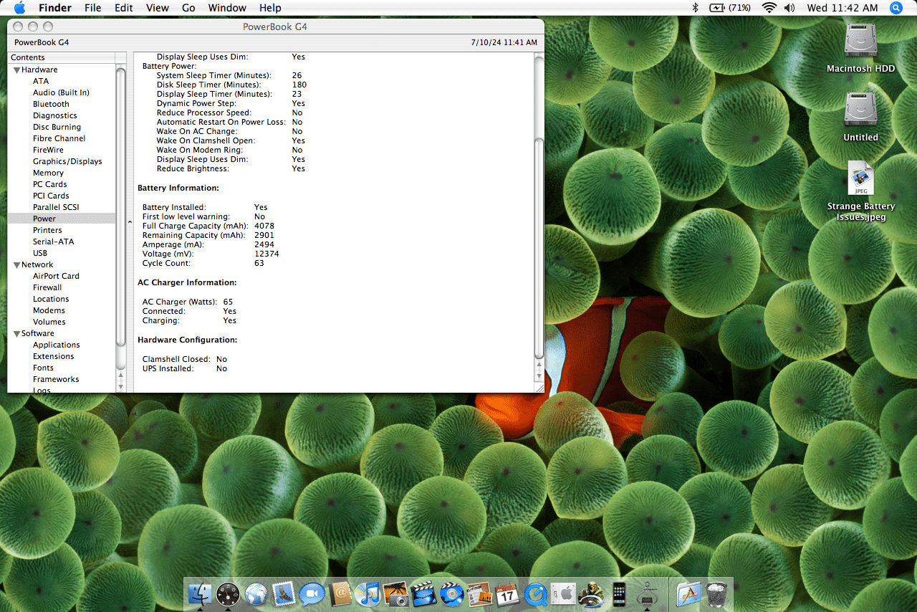
Task: Select Memory in sidebar
Action: [48, 173]
